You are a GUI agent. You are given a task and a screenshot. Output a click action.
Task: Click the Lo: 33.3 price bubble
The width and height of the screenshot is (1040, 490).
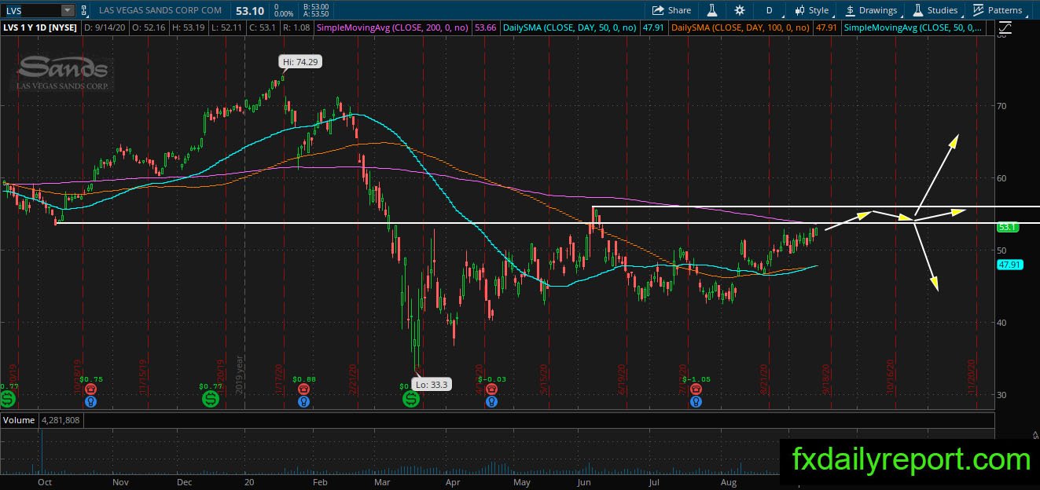tap(433, 385)
